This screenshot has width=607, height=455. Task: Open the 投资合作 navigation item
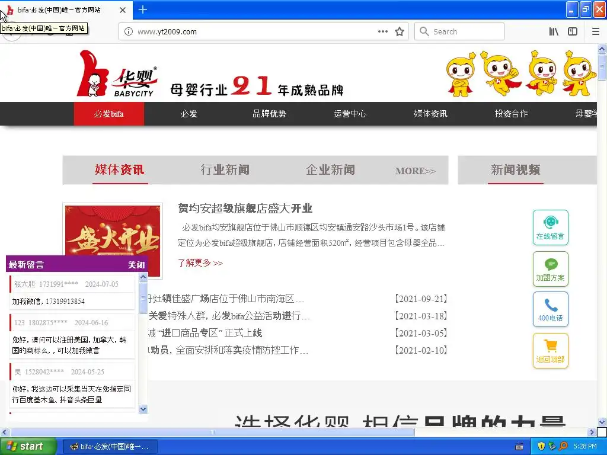coord(511,114)
